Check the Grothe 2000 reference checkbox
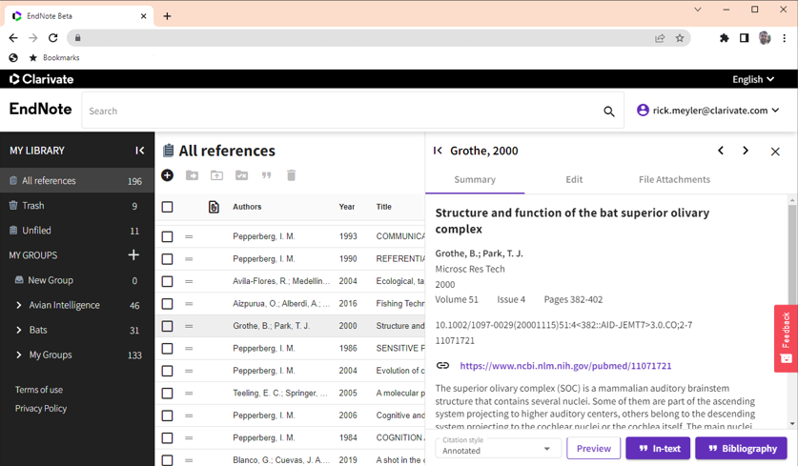Screen dimensions: 798x466 (167, 326)
